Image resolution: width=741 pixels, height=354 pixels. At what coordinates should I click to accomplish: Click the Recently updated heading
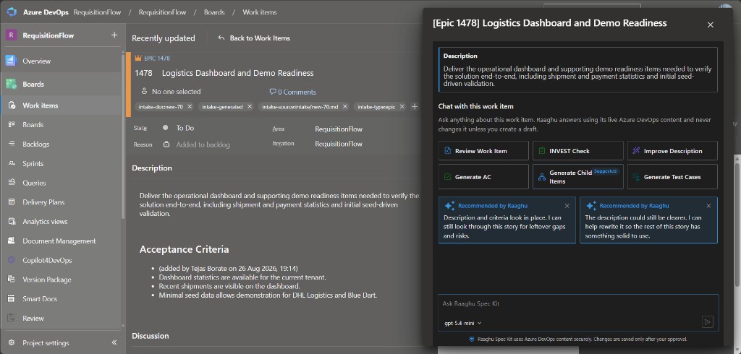163,38
